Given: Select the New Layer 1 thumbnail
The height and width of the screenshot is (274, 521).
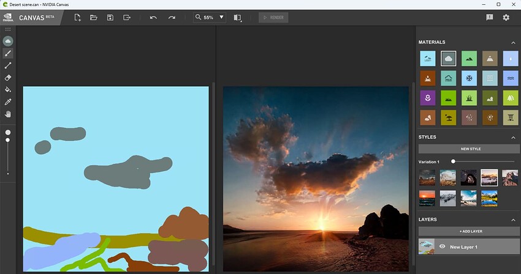Looking at the screenshot, I should (x=427, y=246).
